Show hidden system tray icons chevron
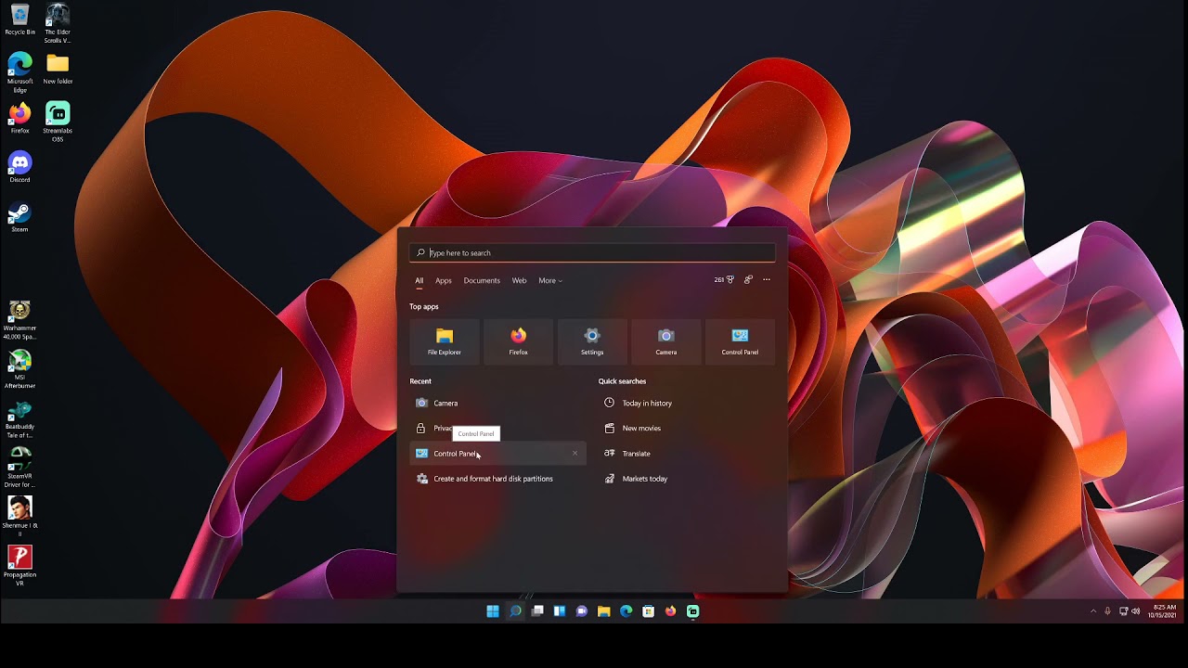 point(1093,611)
